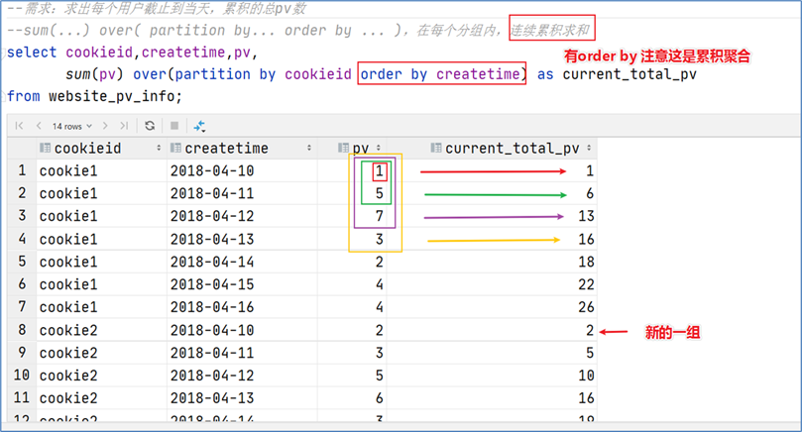This screenshot has width=802, height=432.
Task: Click the createtime column table icon
Action: coord(175,148)
